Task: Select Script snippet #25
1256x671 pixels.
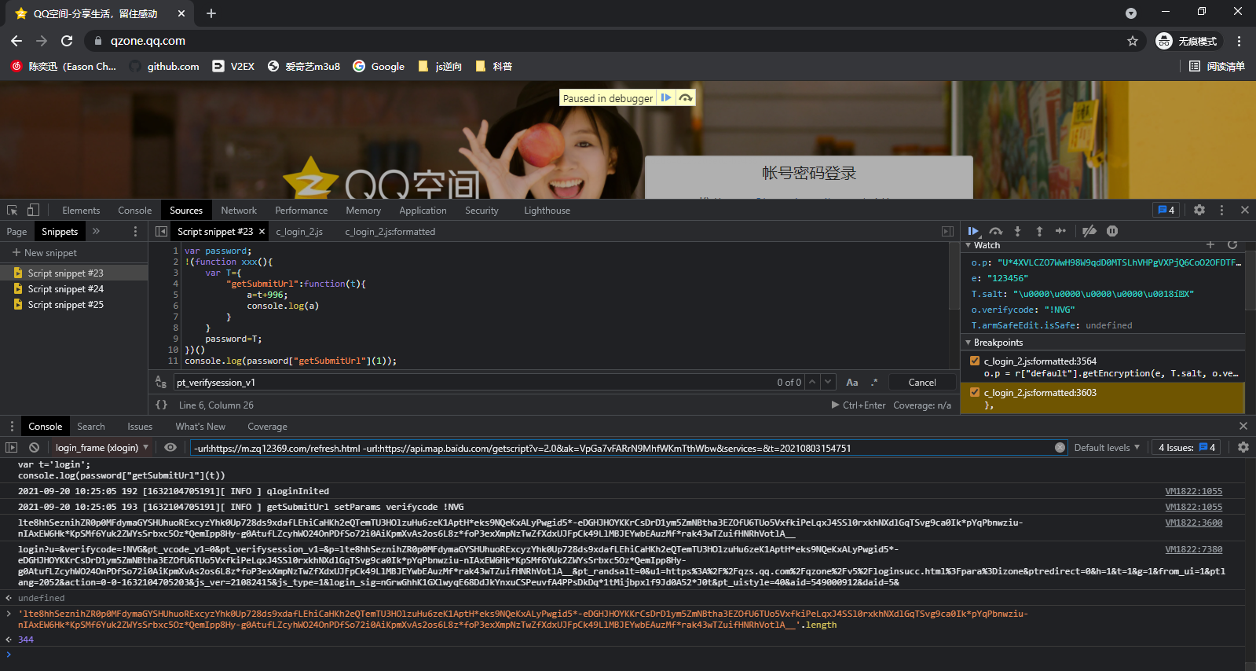Action: coord(66,305)
